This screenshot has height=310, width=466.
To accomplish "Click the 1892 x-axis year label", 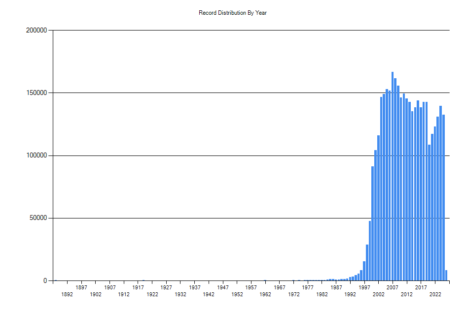I will point(67,294).
